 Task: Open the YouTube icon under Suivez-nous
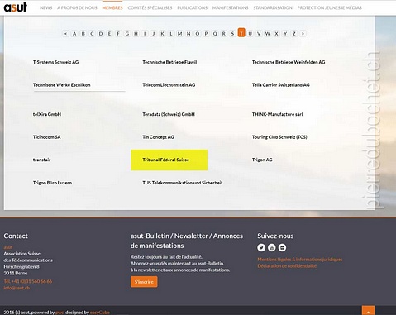272,247
